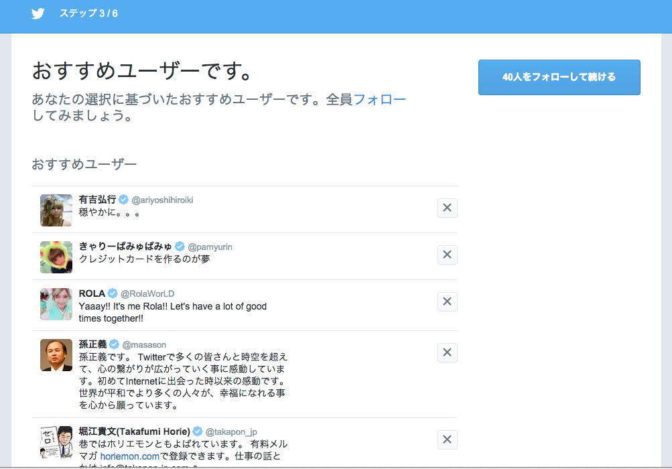Viewport: 672px width, 469px height.
Task: Click the name 堀江貴文(Takafumi Horie)
Action: [x=134, y=431]
